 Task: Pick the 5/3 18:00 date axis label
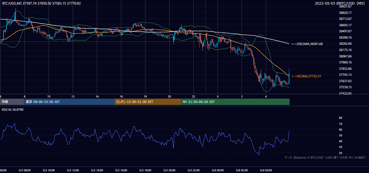pos(145,170)
